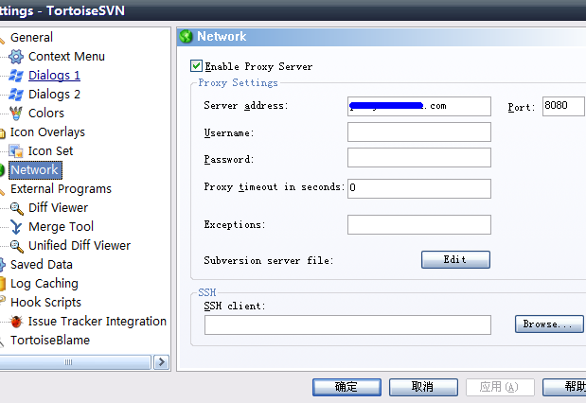
Task: Select Hook Scripts in settings tree
Action: tap(46, 303)
